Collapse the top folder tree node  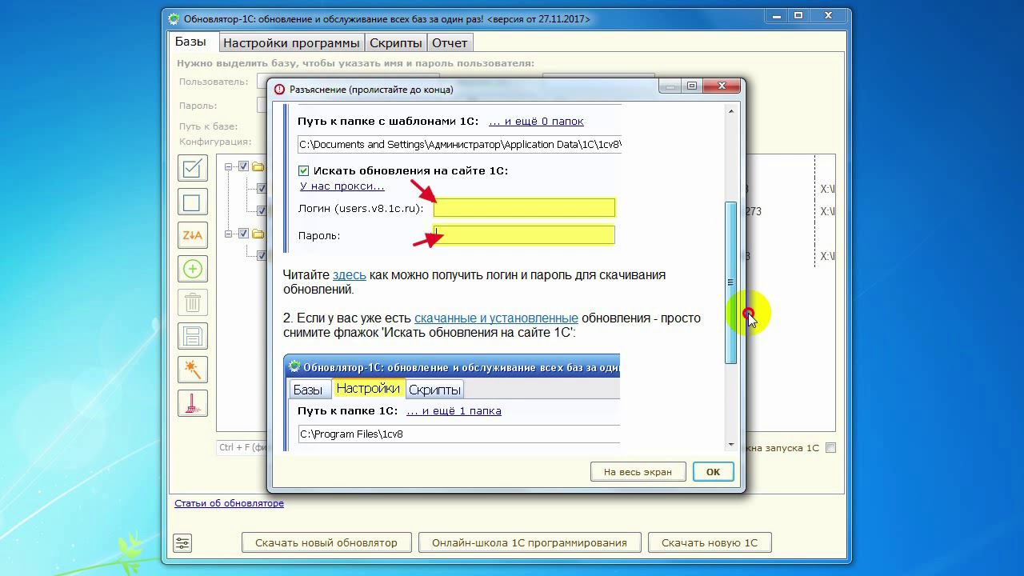point(229,166)
